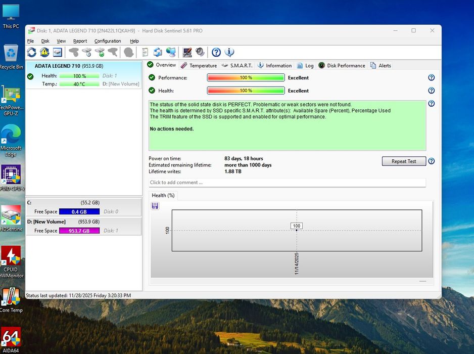Select ADATA LEGEND 710 disk entry
Viewport: 474px width, 354px height.
pos(84,75)
